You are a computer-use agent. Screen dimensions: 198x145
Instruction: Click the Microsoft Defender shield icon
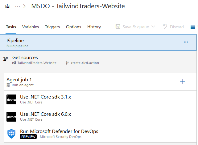click(11, 134)
